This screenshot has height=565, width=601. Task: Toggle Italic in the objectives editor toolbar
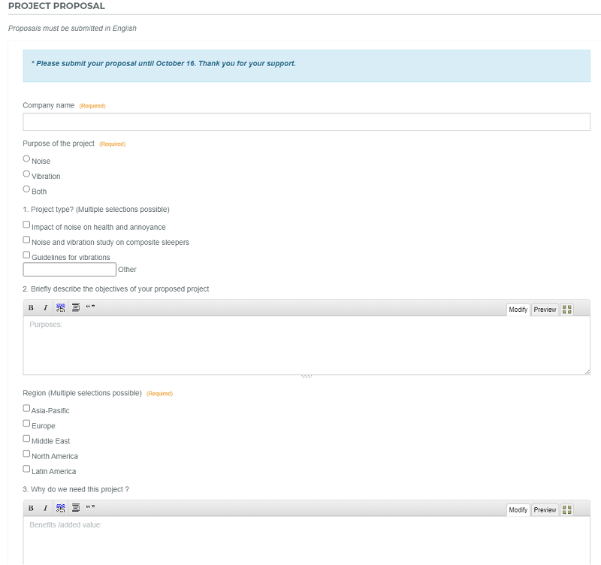coord(45,308)
